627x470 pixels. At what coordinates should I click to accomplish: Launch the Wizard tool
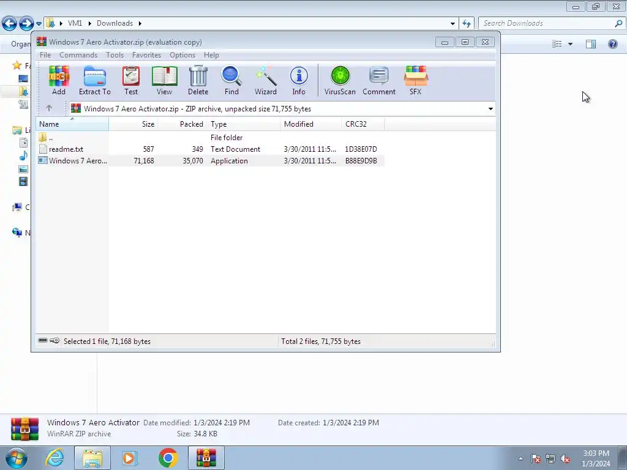click(266, 80)
